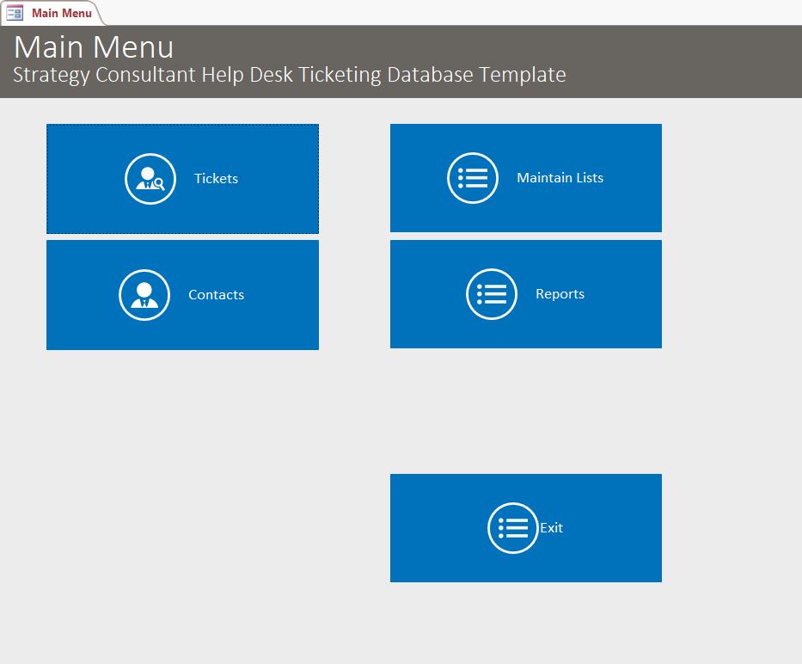The height and width of the screenshot is (664, 802).
Task: Click the Tickets person-search icon
Action: tap(150, 179)
